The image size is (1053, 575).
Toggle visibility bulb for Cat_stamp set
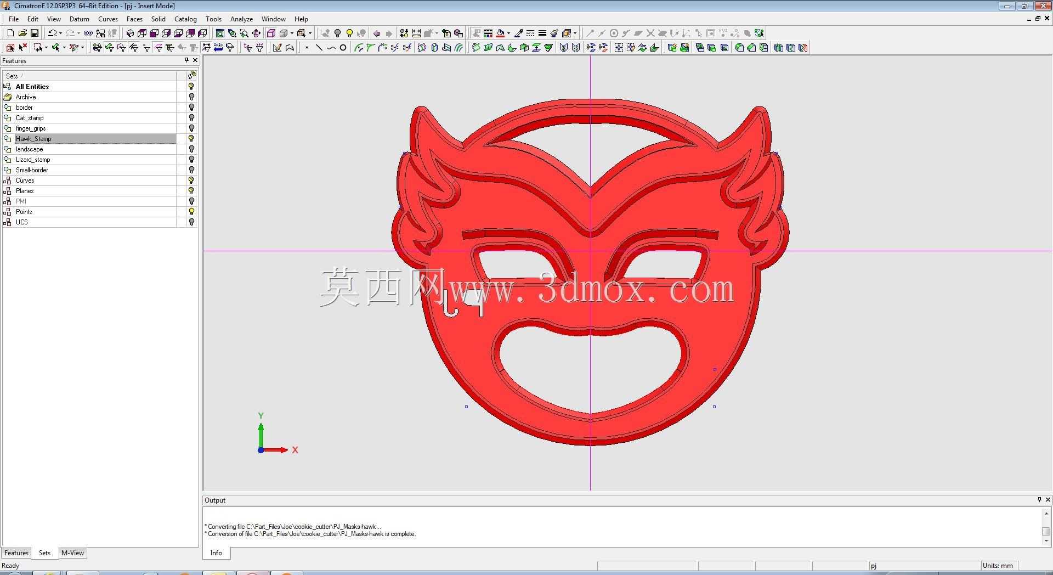click(191, 117)
